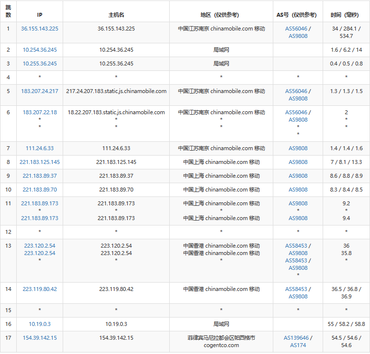Open IP link 10.254.36.245
The width and height of the screenshot is (370, 354).
[39, 50]
